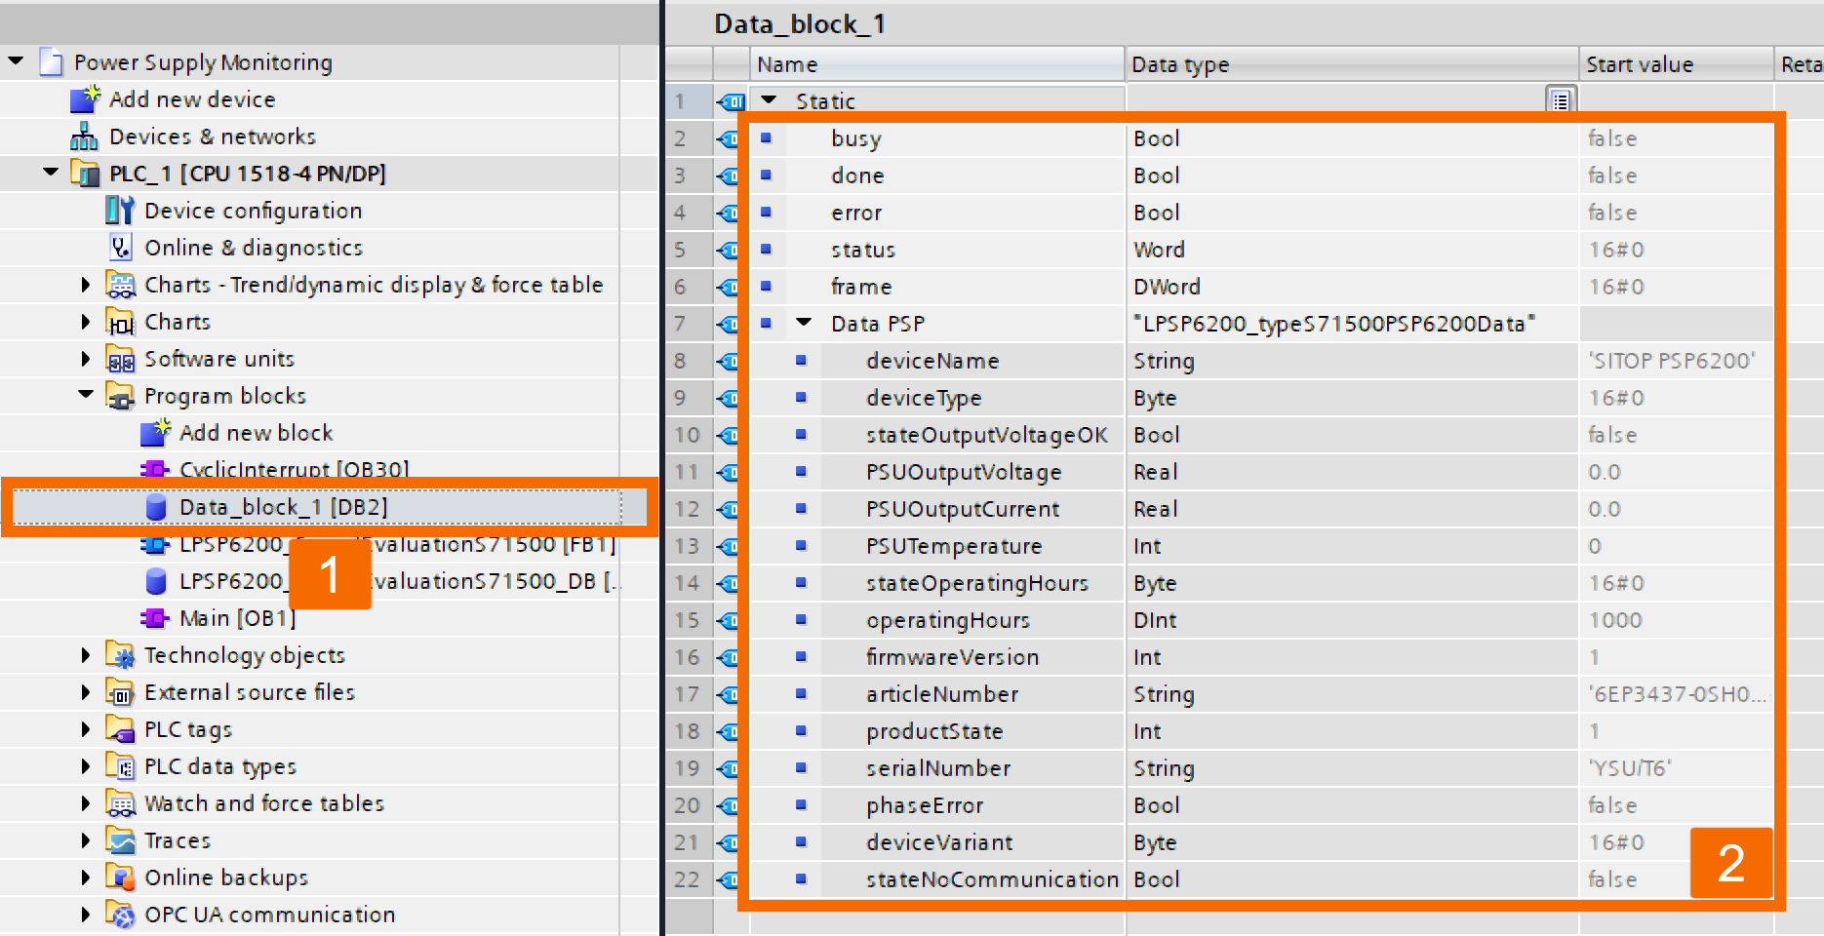1824x936 pixels.
Task: Click the 'SITOP PSP6200' start value
Action: [1672, 361]
